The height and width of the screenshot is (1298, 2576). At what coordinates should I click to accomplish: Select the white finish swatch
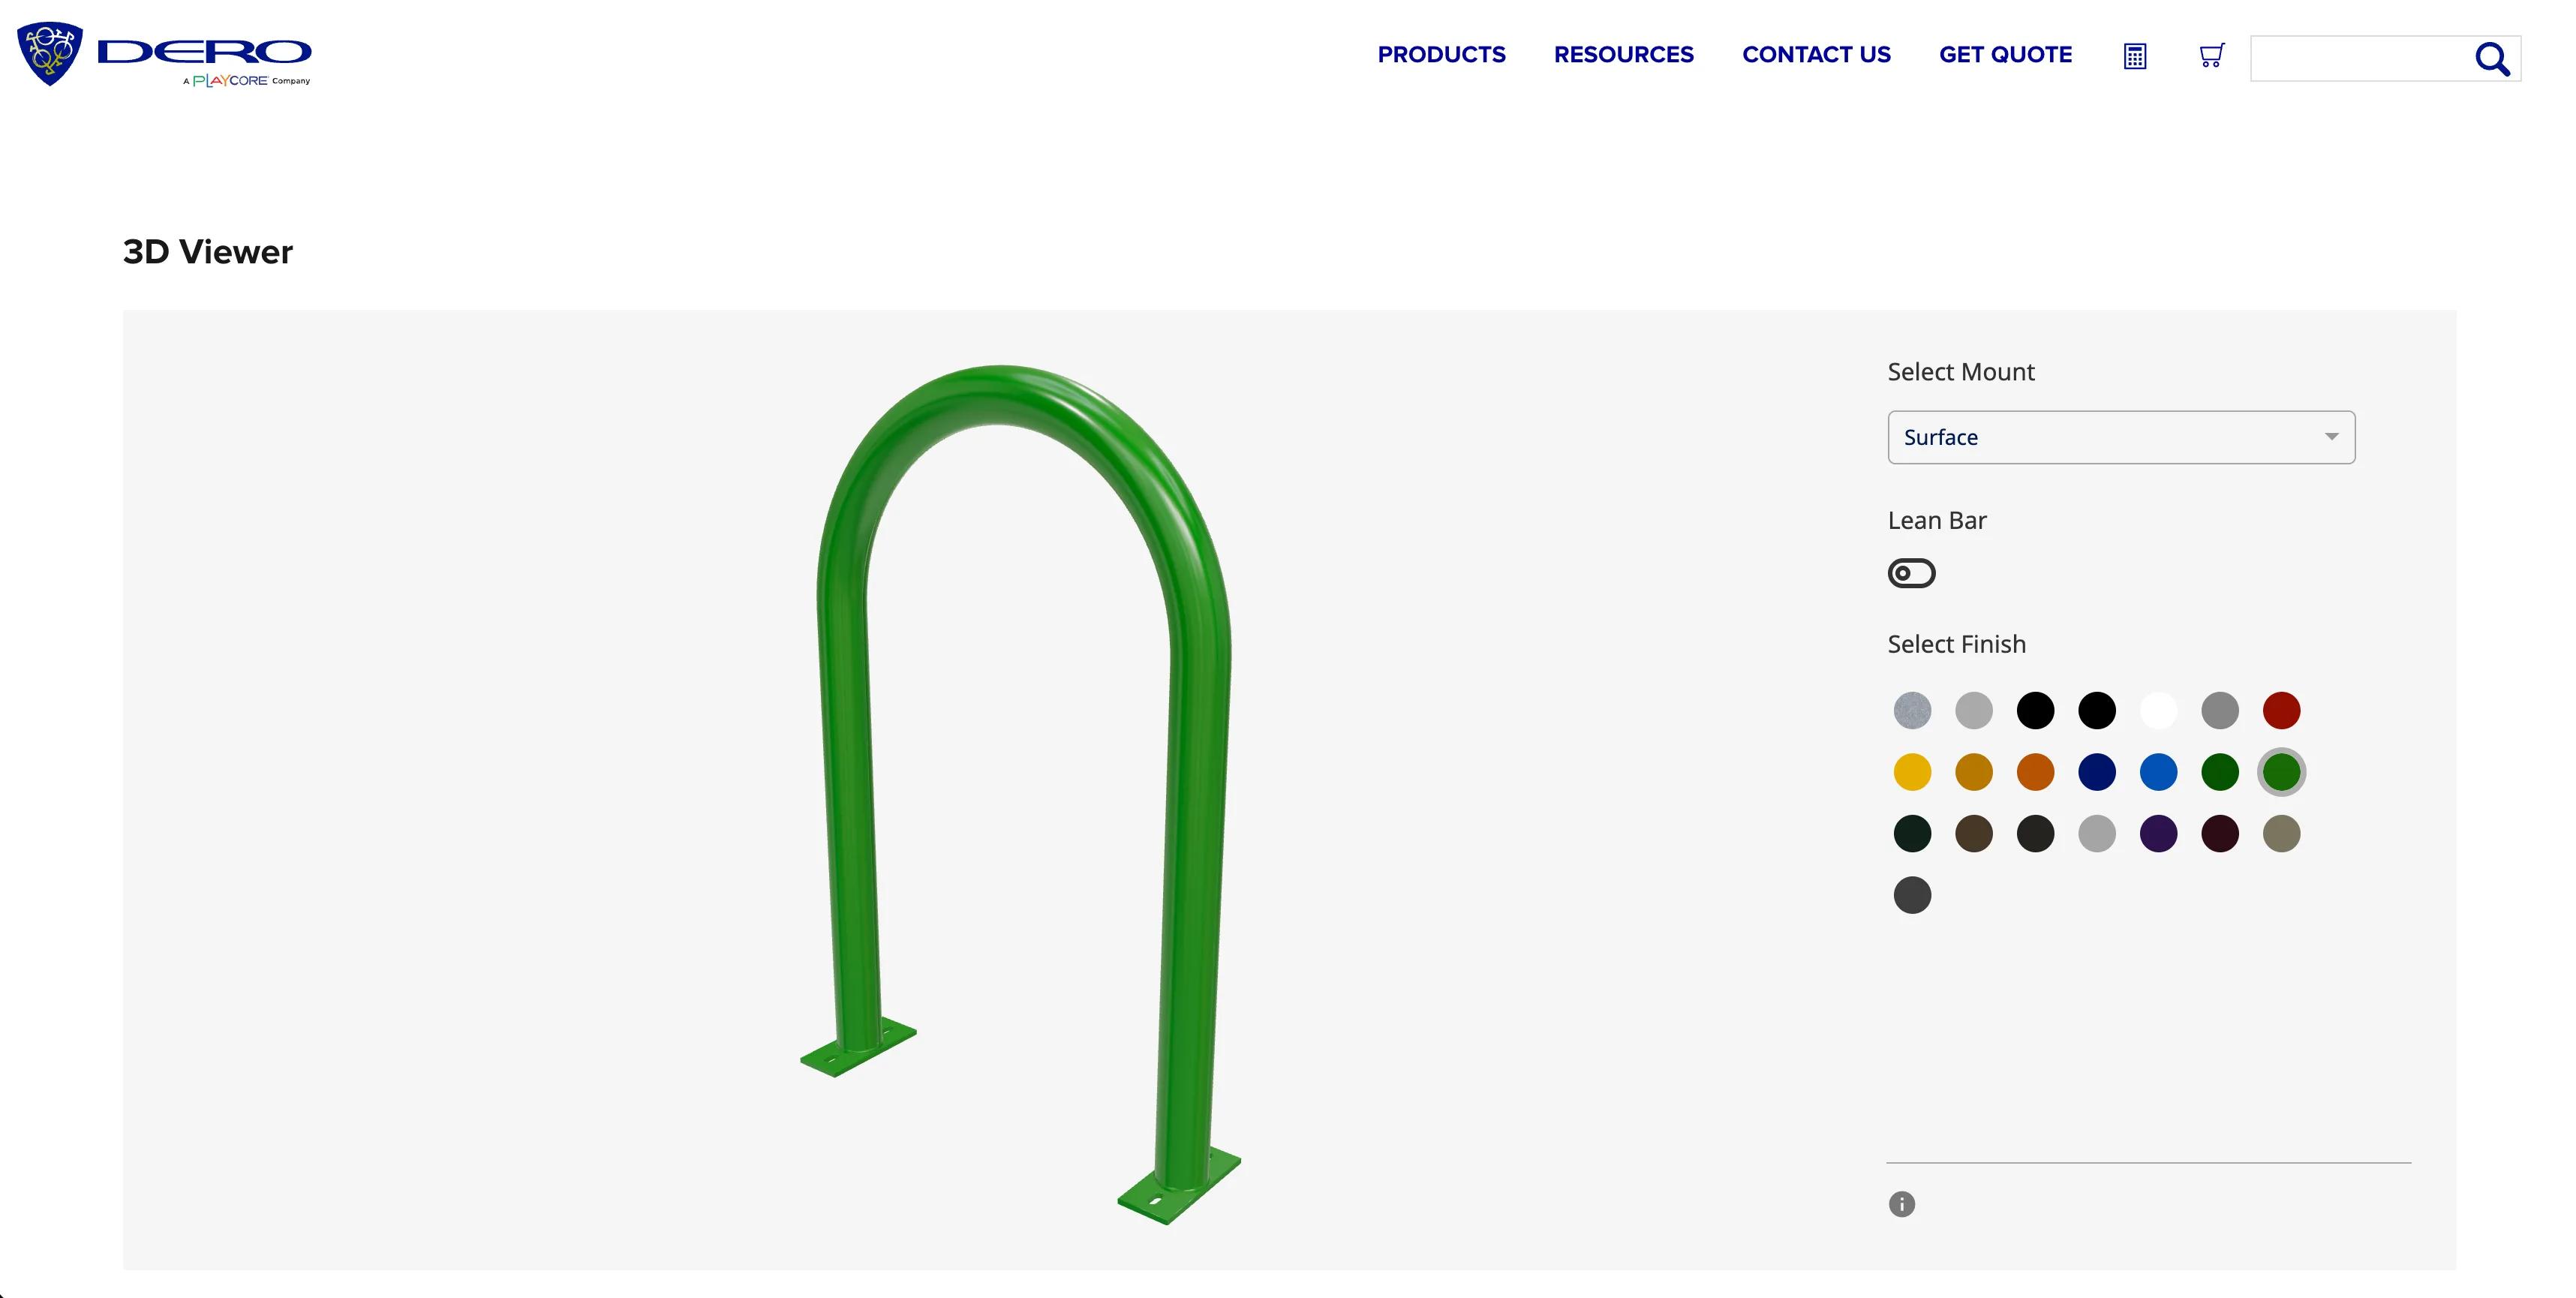coord(2158,711)
